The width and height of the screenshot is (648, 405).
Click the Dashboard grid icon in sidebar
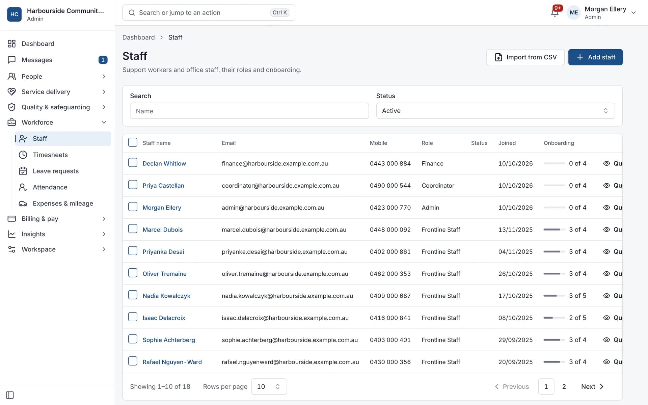(x=12, y=44)
